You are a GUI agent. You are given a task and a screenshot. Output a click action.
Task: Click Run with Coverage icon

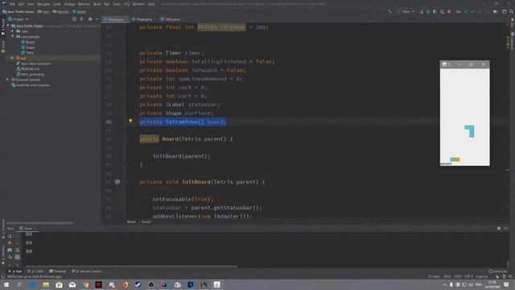(x=435, y=11)
